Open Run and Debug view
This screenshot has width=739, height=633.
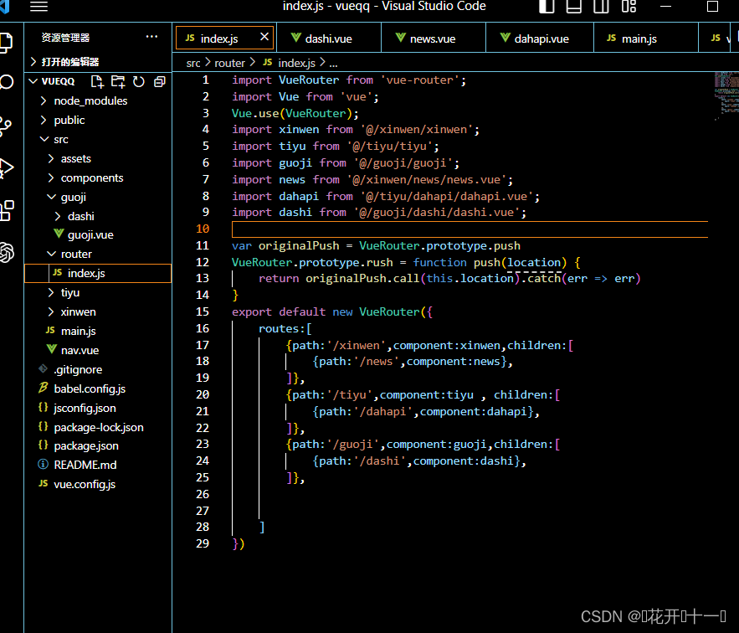coord(6,168)
